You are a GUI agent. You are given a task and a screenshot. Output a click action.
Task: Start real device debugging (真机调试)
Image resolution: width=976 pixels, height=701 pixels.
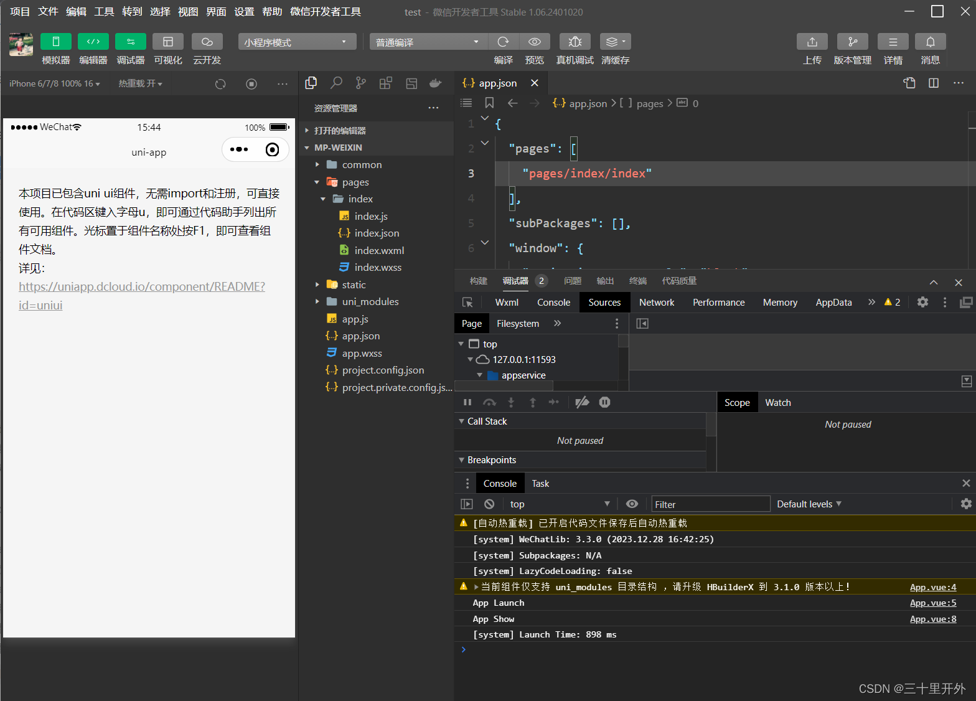(x=575, y=42)
